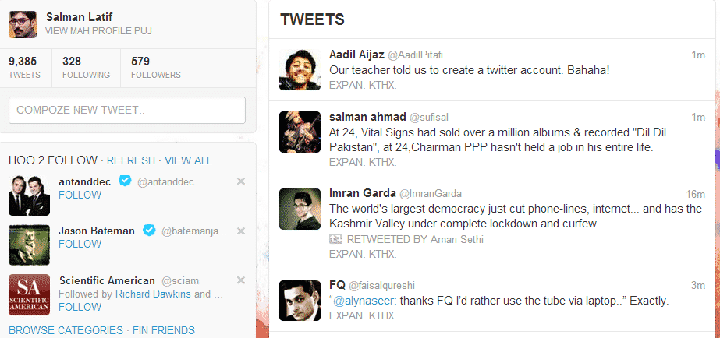Expand salman ahmad's Vital Signs tweet
The image size is (720, 338).
click(363, 162)
